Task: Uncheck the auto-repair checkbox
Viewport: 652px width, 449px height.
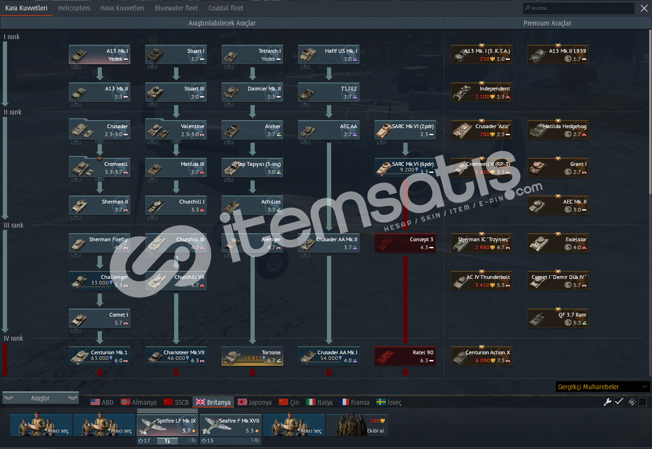Action: [619, 402]
